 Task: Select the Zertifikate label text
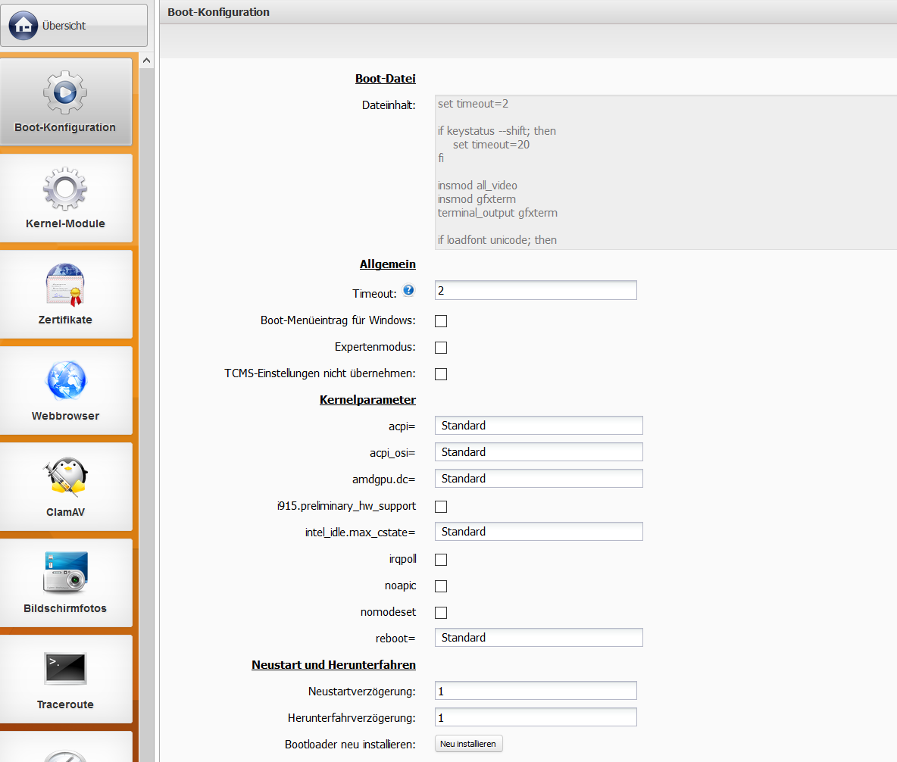click(65, 320)
